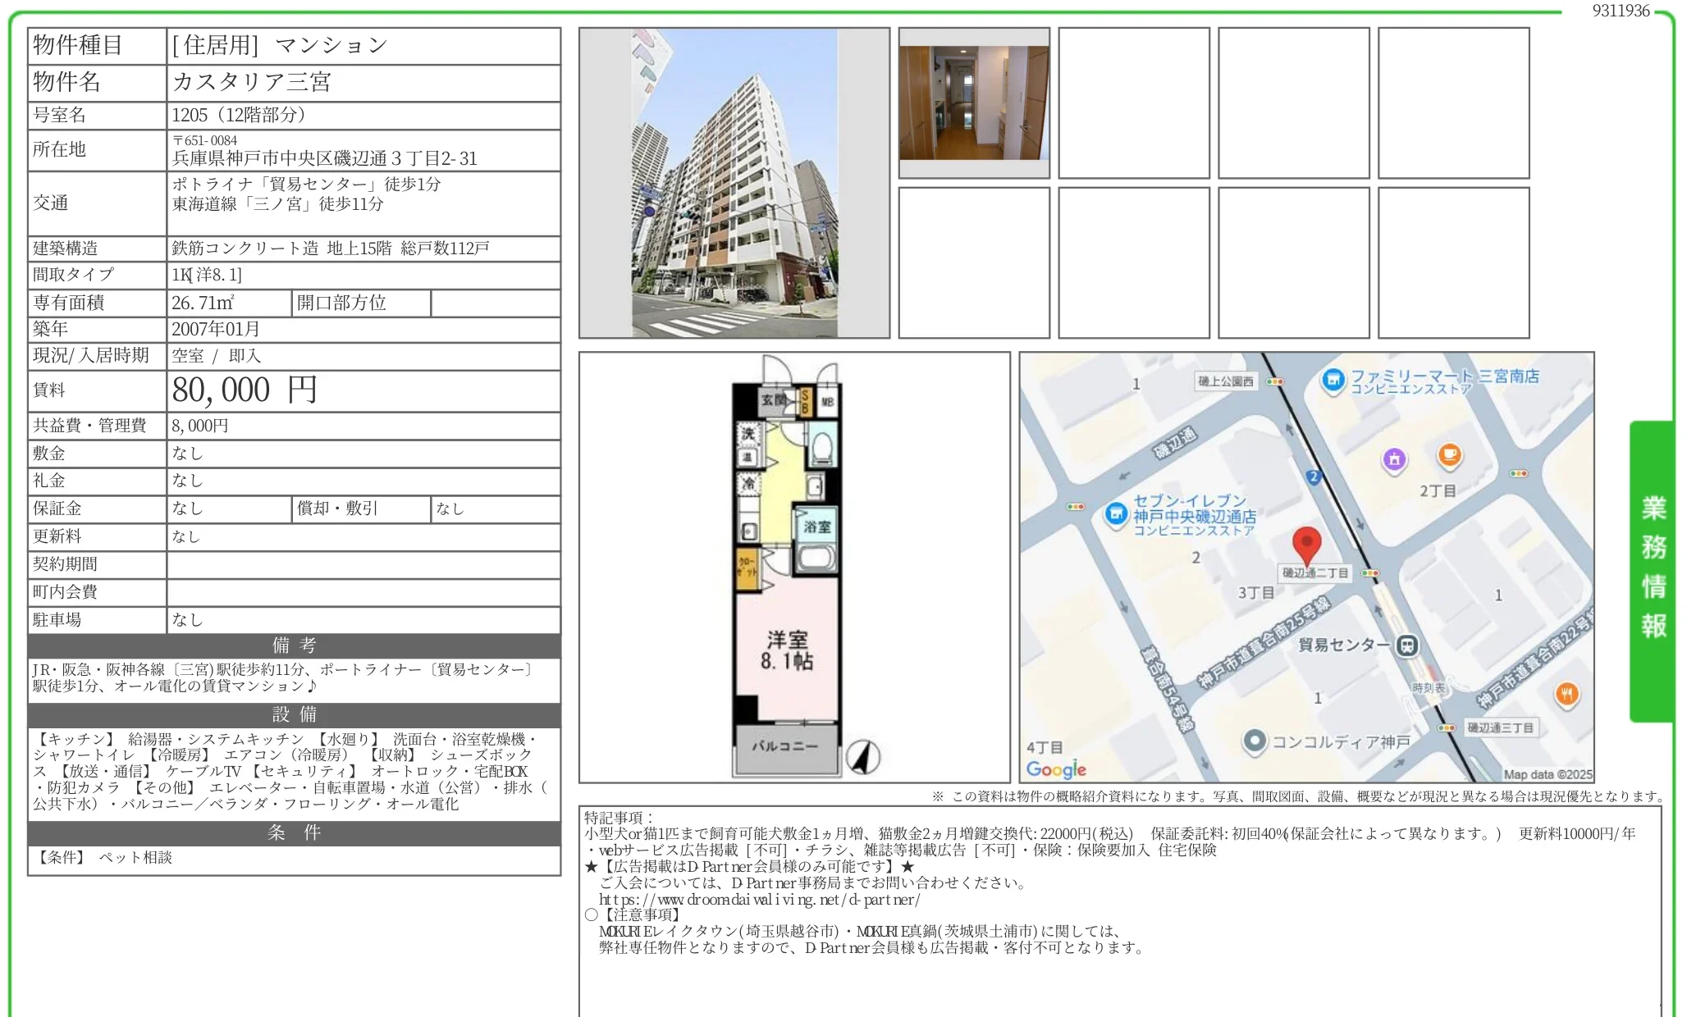The image size is (1687, 1017).
Task: Click the 駐車場 row value なし
Action: 187,620
